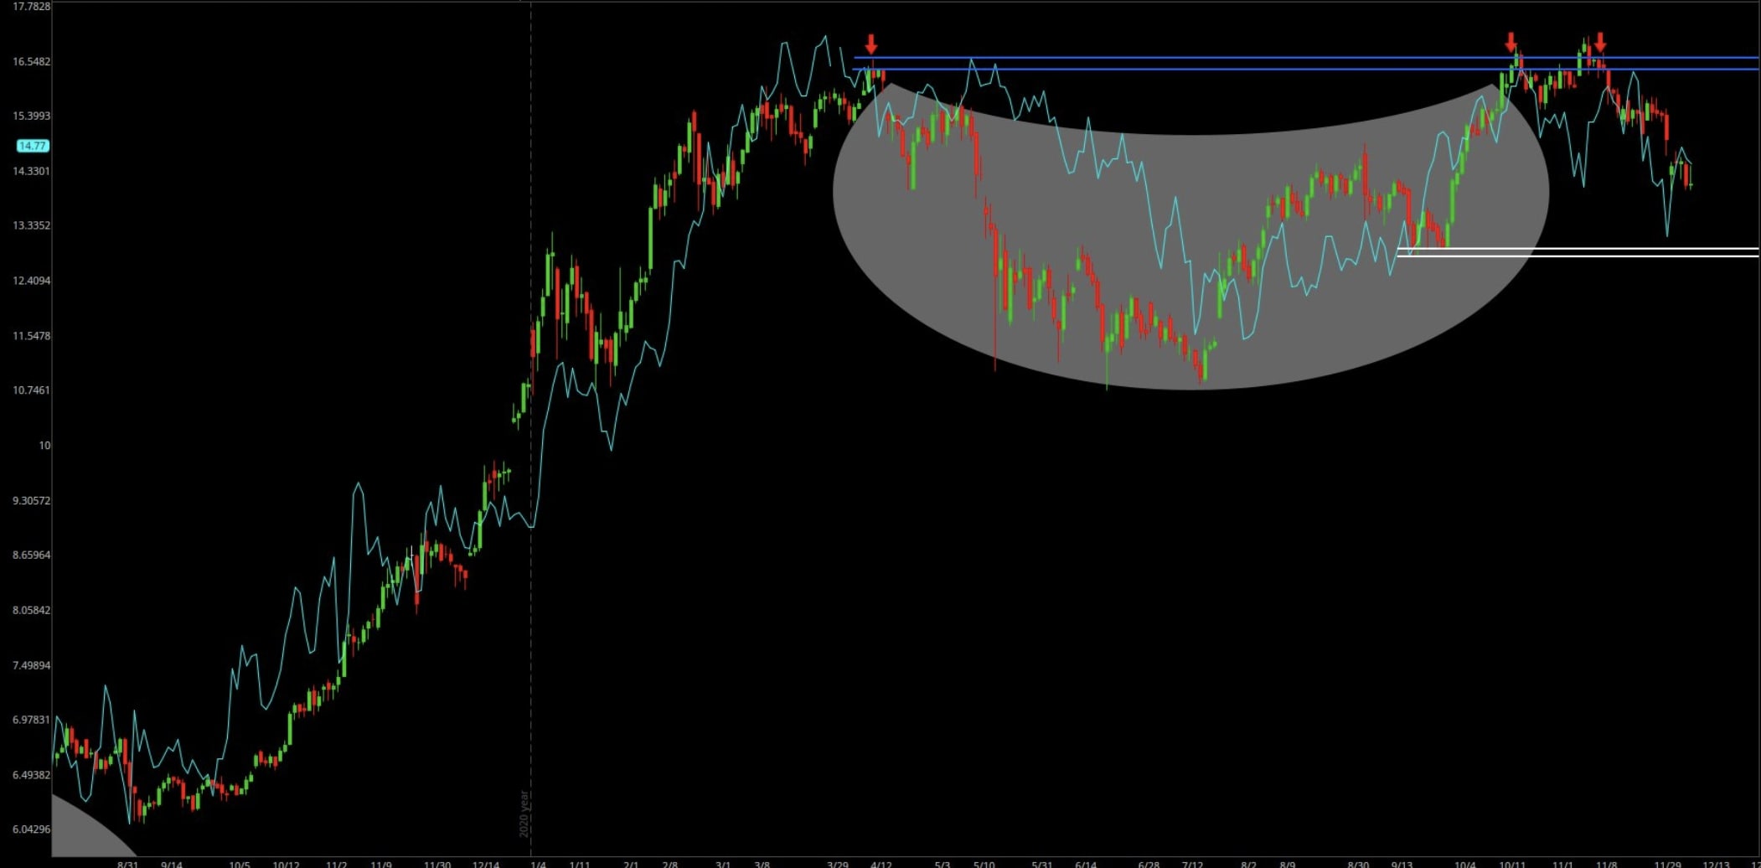Click the 3/1 date on the time axis
This screenshot has height=868, width=1761.
(723, 864)
